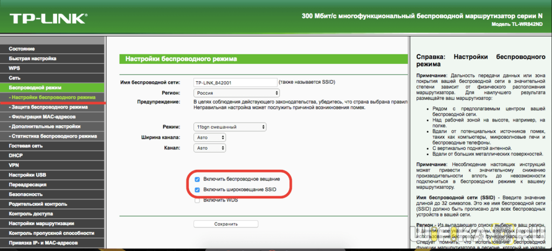The image size is (552, 251).
Task: Enable the wireless broadcasting checkbox
Action: [x=198, y=180]
